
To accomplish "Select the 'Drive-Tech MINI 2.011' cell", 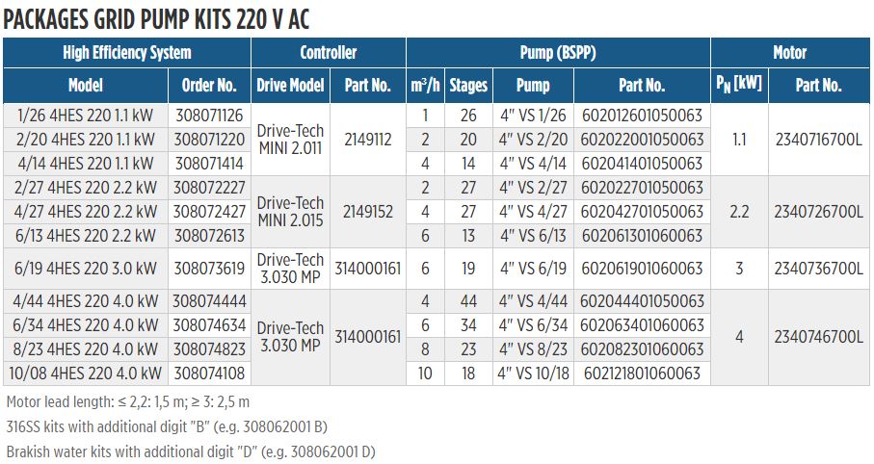I will pos(290,140).
